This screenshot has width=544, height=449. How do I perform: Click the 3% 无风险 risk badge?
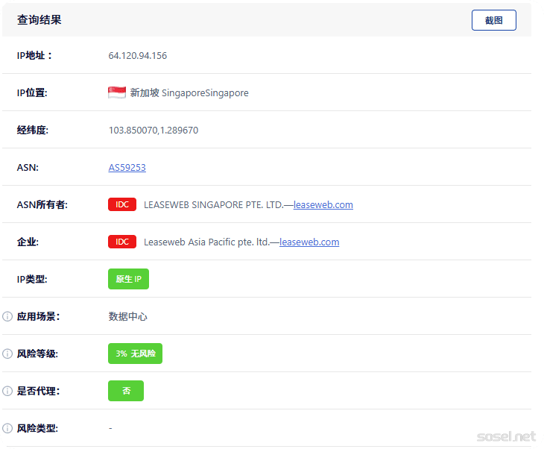135,354
